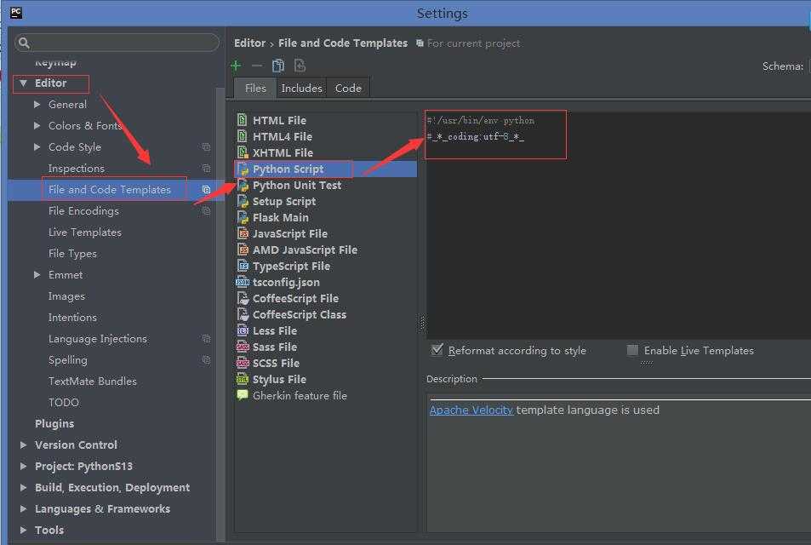Click the TypeScript File TS icon
Image resolution: width=811 pixels, height=545 pixels.
243,266
